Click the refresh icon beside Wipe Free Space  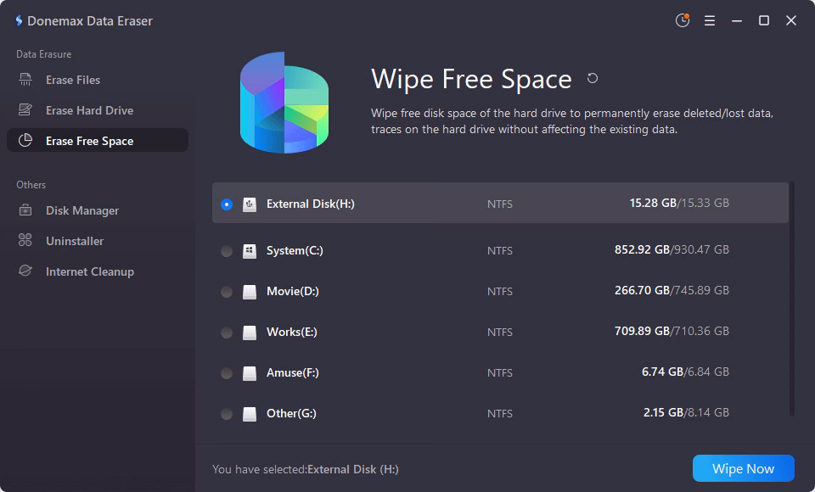coord(592,78)
